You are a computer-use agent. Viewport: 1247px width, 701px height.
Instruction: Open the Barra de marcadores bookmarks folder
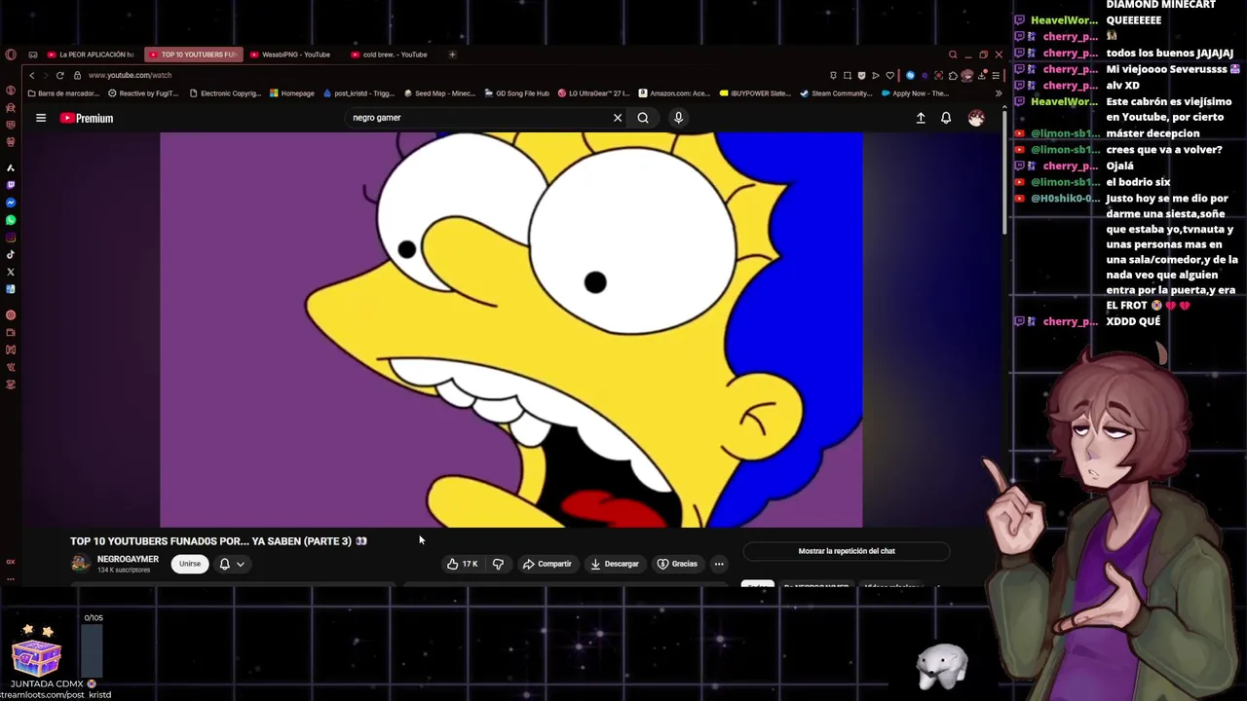64,93
